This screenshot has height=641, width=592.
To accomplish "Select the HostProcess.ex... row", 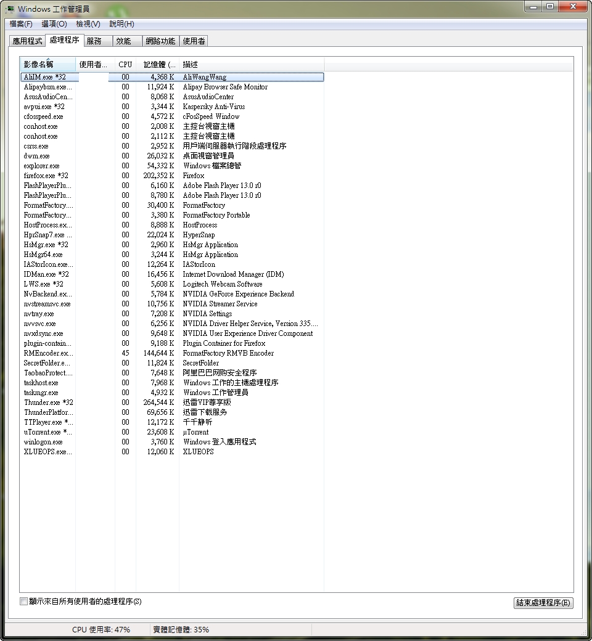I will pos(172,225).
